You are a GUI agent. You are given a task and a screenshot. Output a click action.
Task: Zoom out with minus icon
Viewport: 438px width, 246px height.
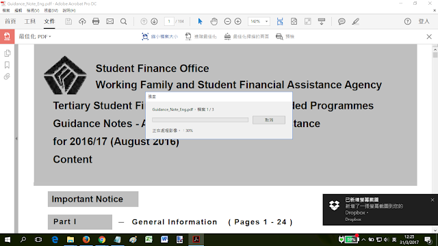227,21
